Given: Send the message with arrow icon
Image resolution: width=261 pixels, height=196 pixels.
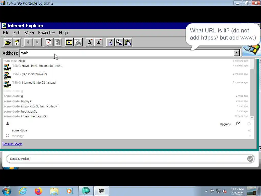Looking at the screenshot, I should pyautogui.click(x=250, y=136).
